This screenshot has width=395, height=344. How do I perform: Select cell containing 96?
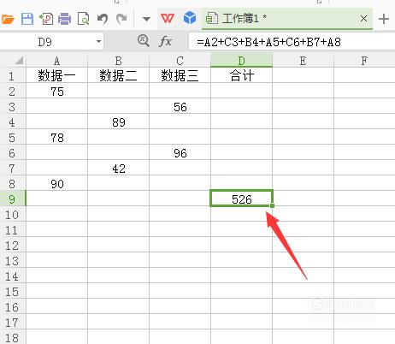click(180, 153)
